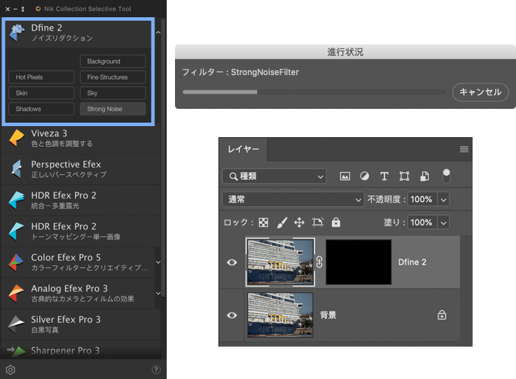Hide the Dfine 2 layer visibility eye
The image size is (516, 379).
pos(231,262)
